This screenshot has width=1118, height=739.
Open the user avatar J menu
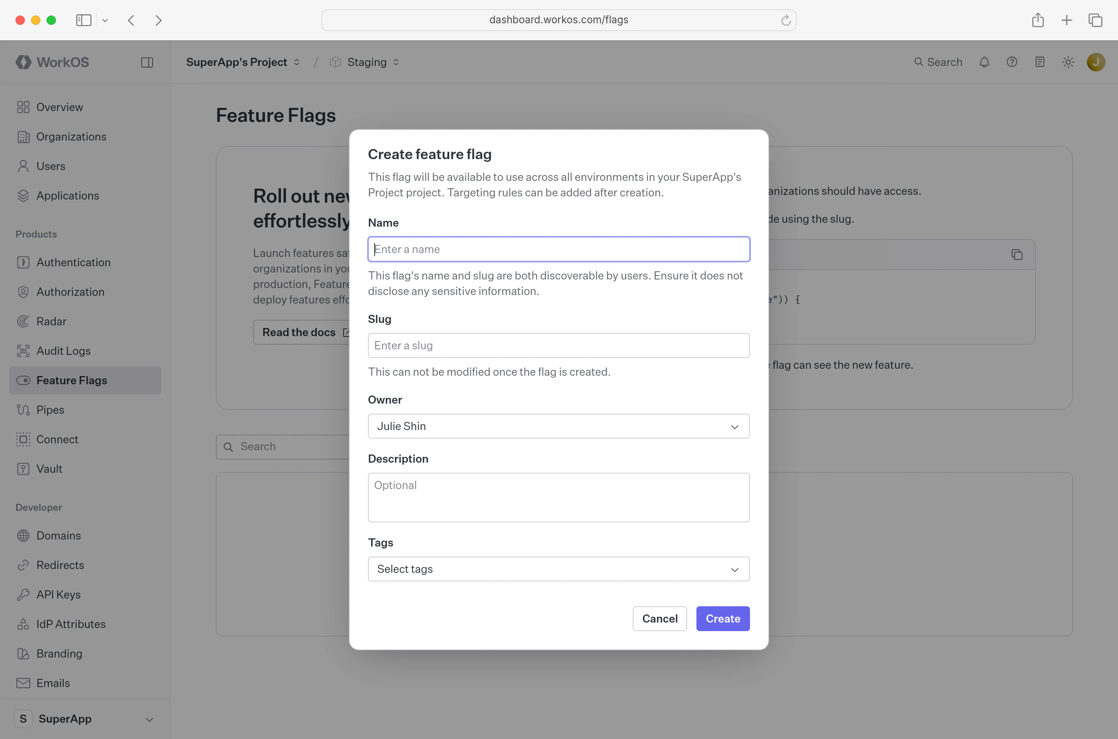click(x=1096, y=62)
